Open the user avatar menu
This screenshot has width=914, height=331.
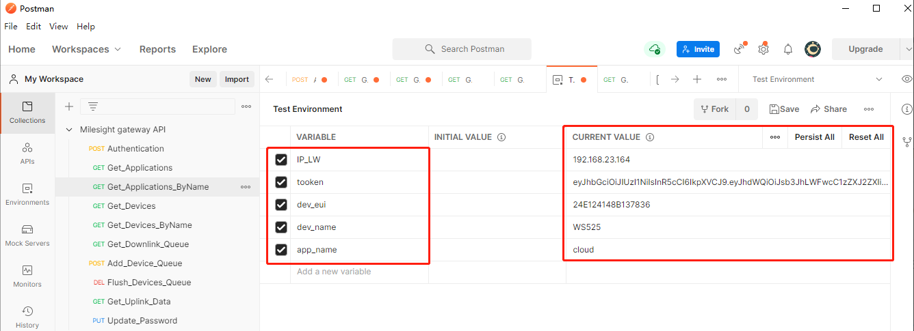[x=813, y=49]
